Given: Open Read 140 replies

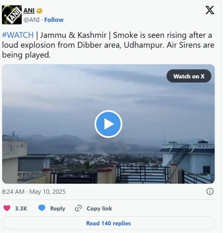Looking at the screenshot, I should pos(109,223).
